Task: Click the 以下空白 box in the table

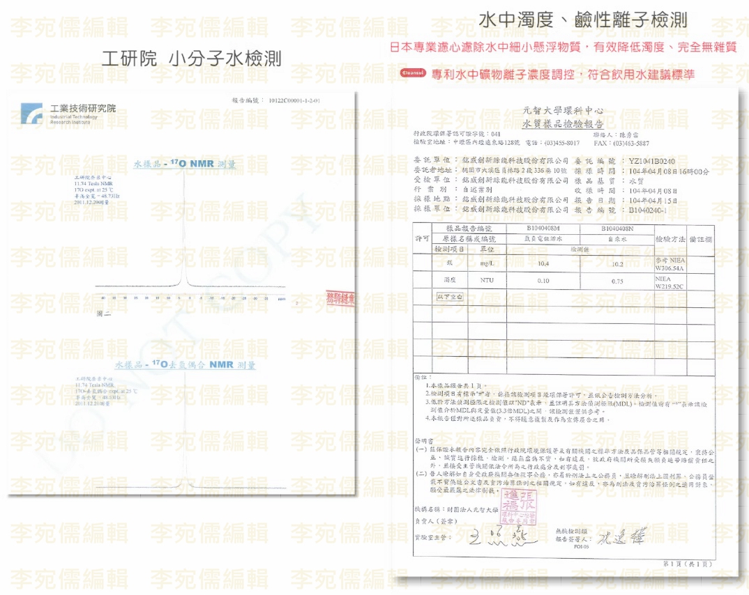Action: pyautogui.click(x=451, y=297)
